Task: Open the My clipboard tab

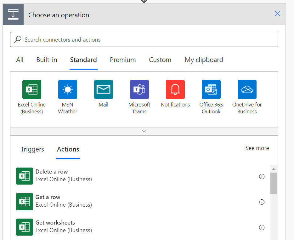Action: click(204, 60)
